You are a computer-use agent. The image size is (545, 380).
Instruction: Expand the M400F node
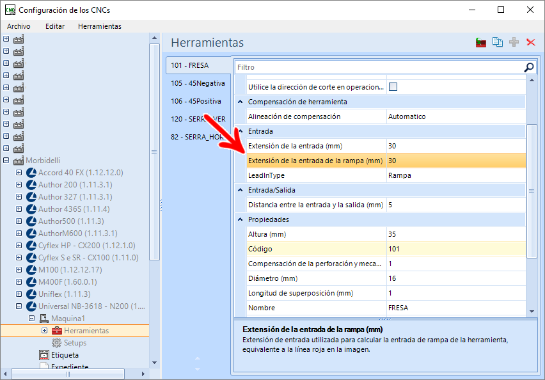tap(19, 282)
